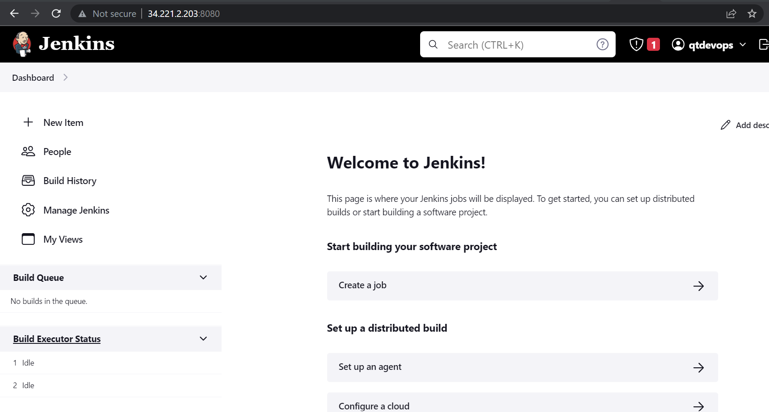Click the People group icon
Viewport: 769px width, 412px height.
(x=28, y=152)
